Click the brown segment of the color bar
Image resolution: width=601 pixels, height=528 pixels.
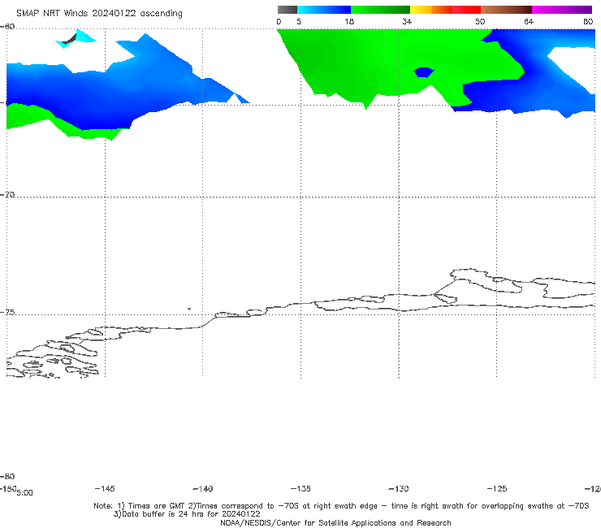(506, 10)
